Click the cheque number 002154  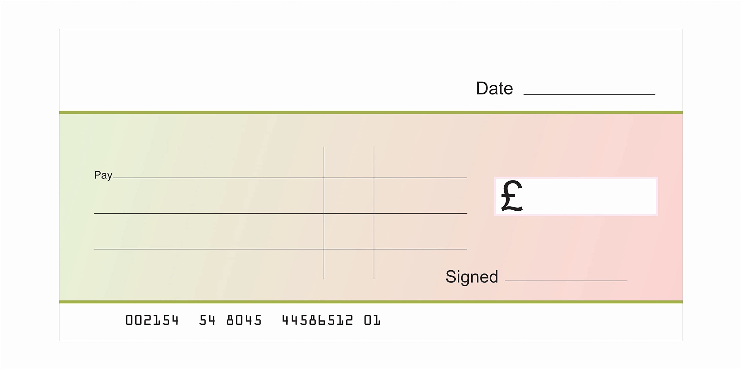click(152, 320)
